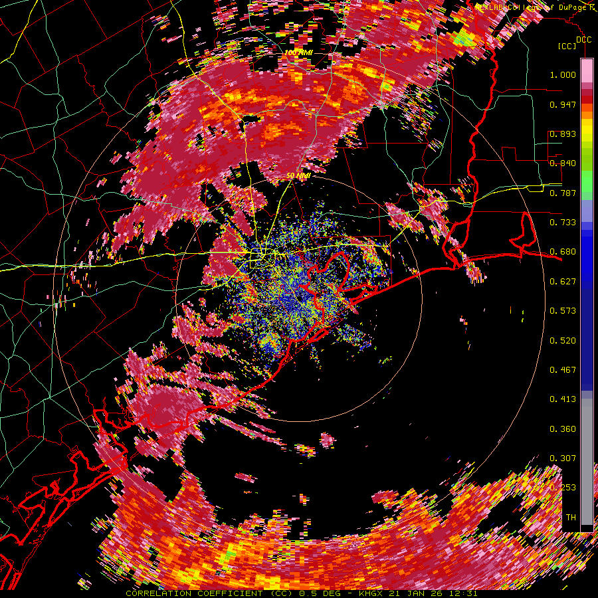Click the "[CC]" legend unit label
The height and width of the screenshot is (598, 598).
click(x=567, y=47)
